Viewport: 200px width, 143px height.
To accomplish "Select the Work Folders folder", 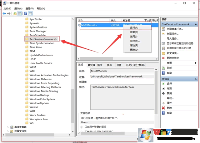I will [37, 115].
